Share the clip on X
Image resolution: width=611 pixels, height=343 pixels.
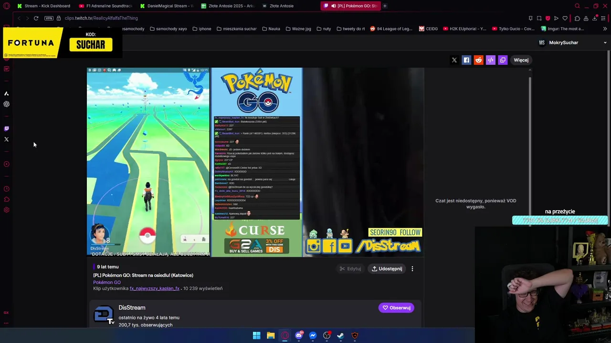pyautogui.click(x=454, y=60)
